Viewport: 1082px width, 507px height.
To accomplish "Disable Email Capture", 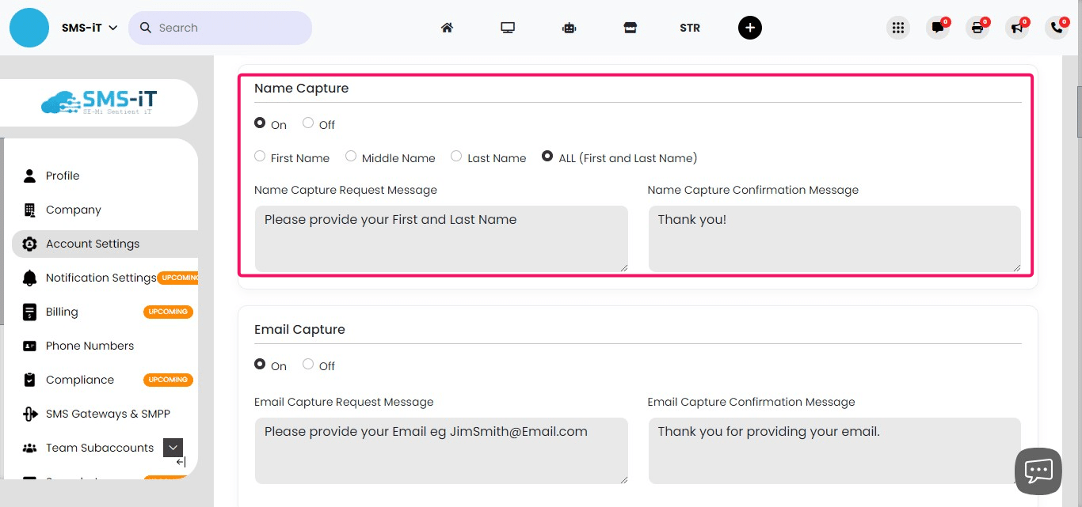I will coord(307,364).
